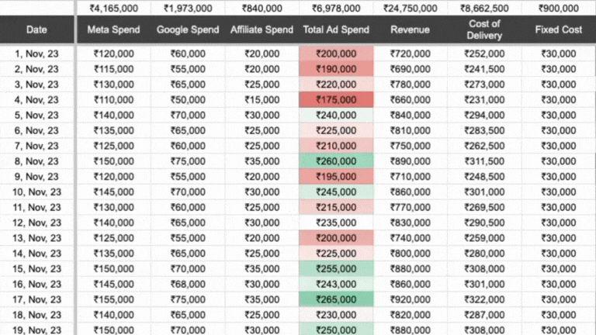Click the ₹155,000 Meta spend cell
The image size is (596, 335).
tap(113, 300)
